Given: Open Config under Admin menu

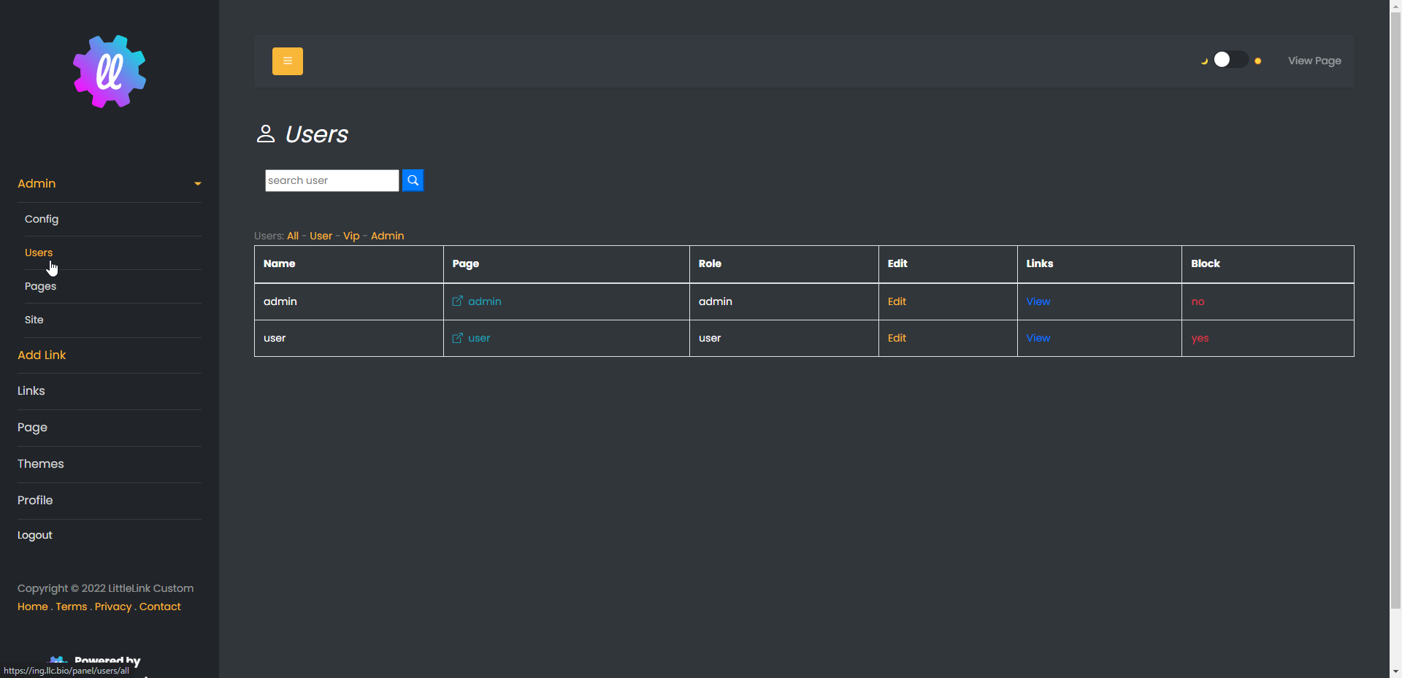Looking at the screenshot, I should (x=42, y=219).
